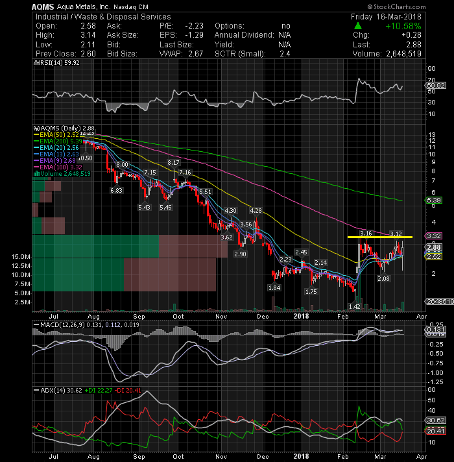Click the 2.45 price peak label
The width and height of the screenshot is (454, 462).
(301, 252)
